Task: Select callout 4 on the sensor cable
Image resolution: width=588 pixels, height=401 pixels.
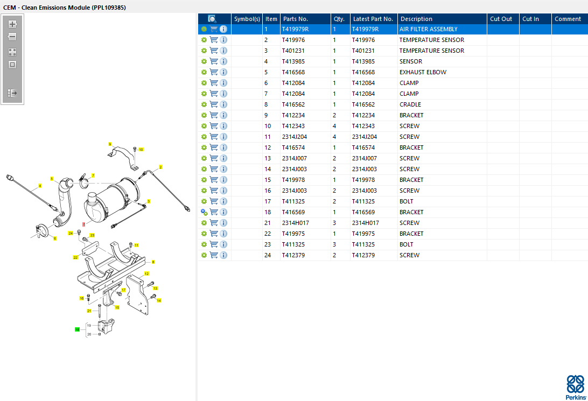Action: tap(40, 186)
